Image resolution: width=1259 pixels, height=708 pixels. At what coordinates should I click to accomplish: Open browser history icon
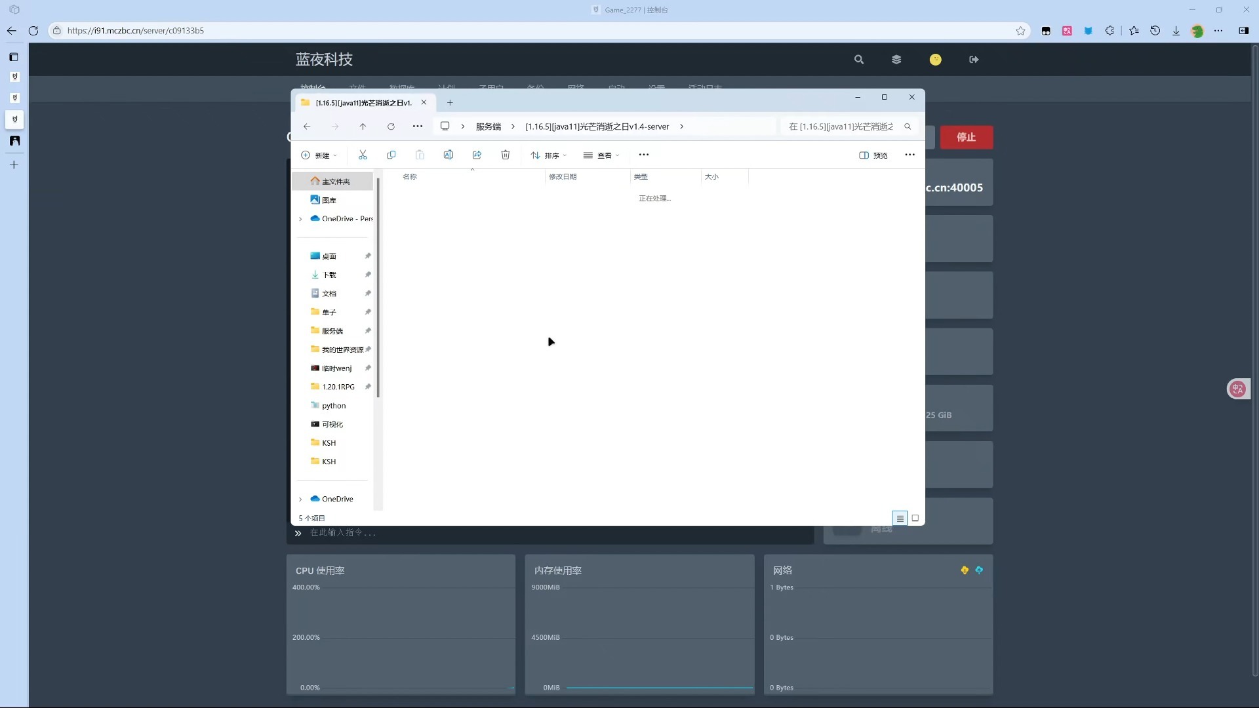1155,31
